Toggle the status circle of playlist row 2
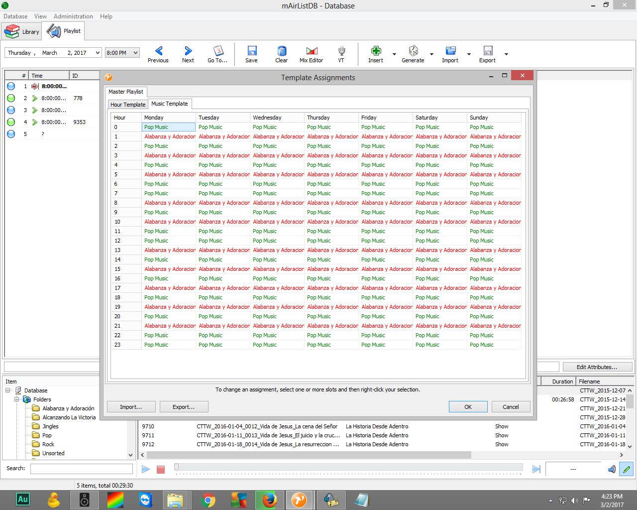Image resolution: width=637 pixels, height=510 pixels. [x=11, y=98]
